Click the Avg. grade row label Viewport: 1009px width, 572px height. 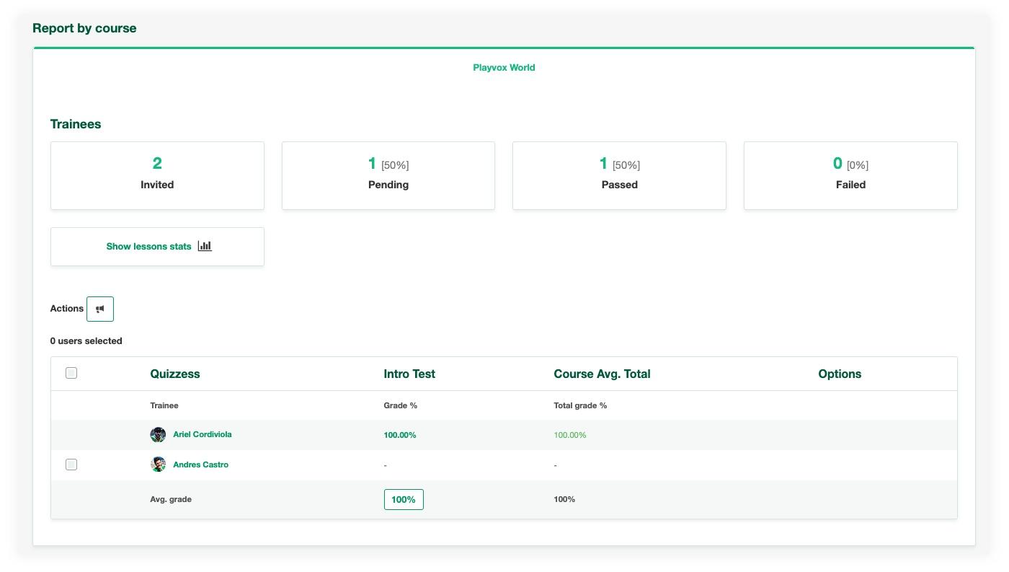click(x=171, y=499)
